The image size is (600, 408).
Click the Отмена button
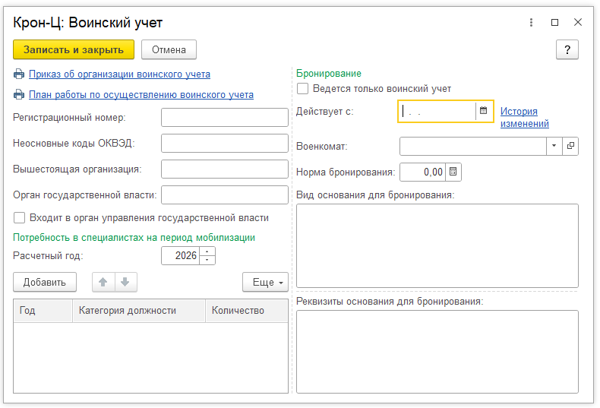point(169,49)
